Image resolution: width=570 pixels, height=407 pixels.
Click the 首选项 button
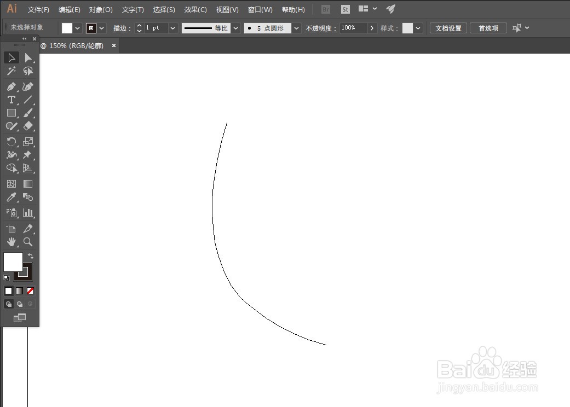[488, 28]
